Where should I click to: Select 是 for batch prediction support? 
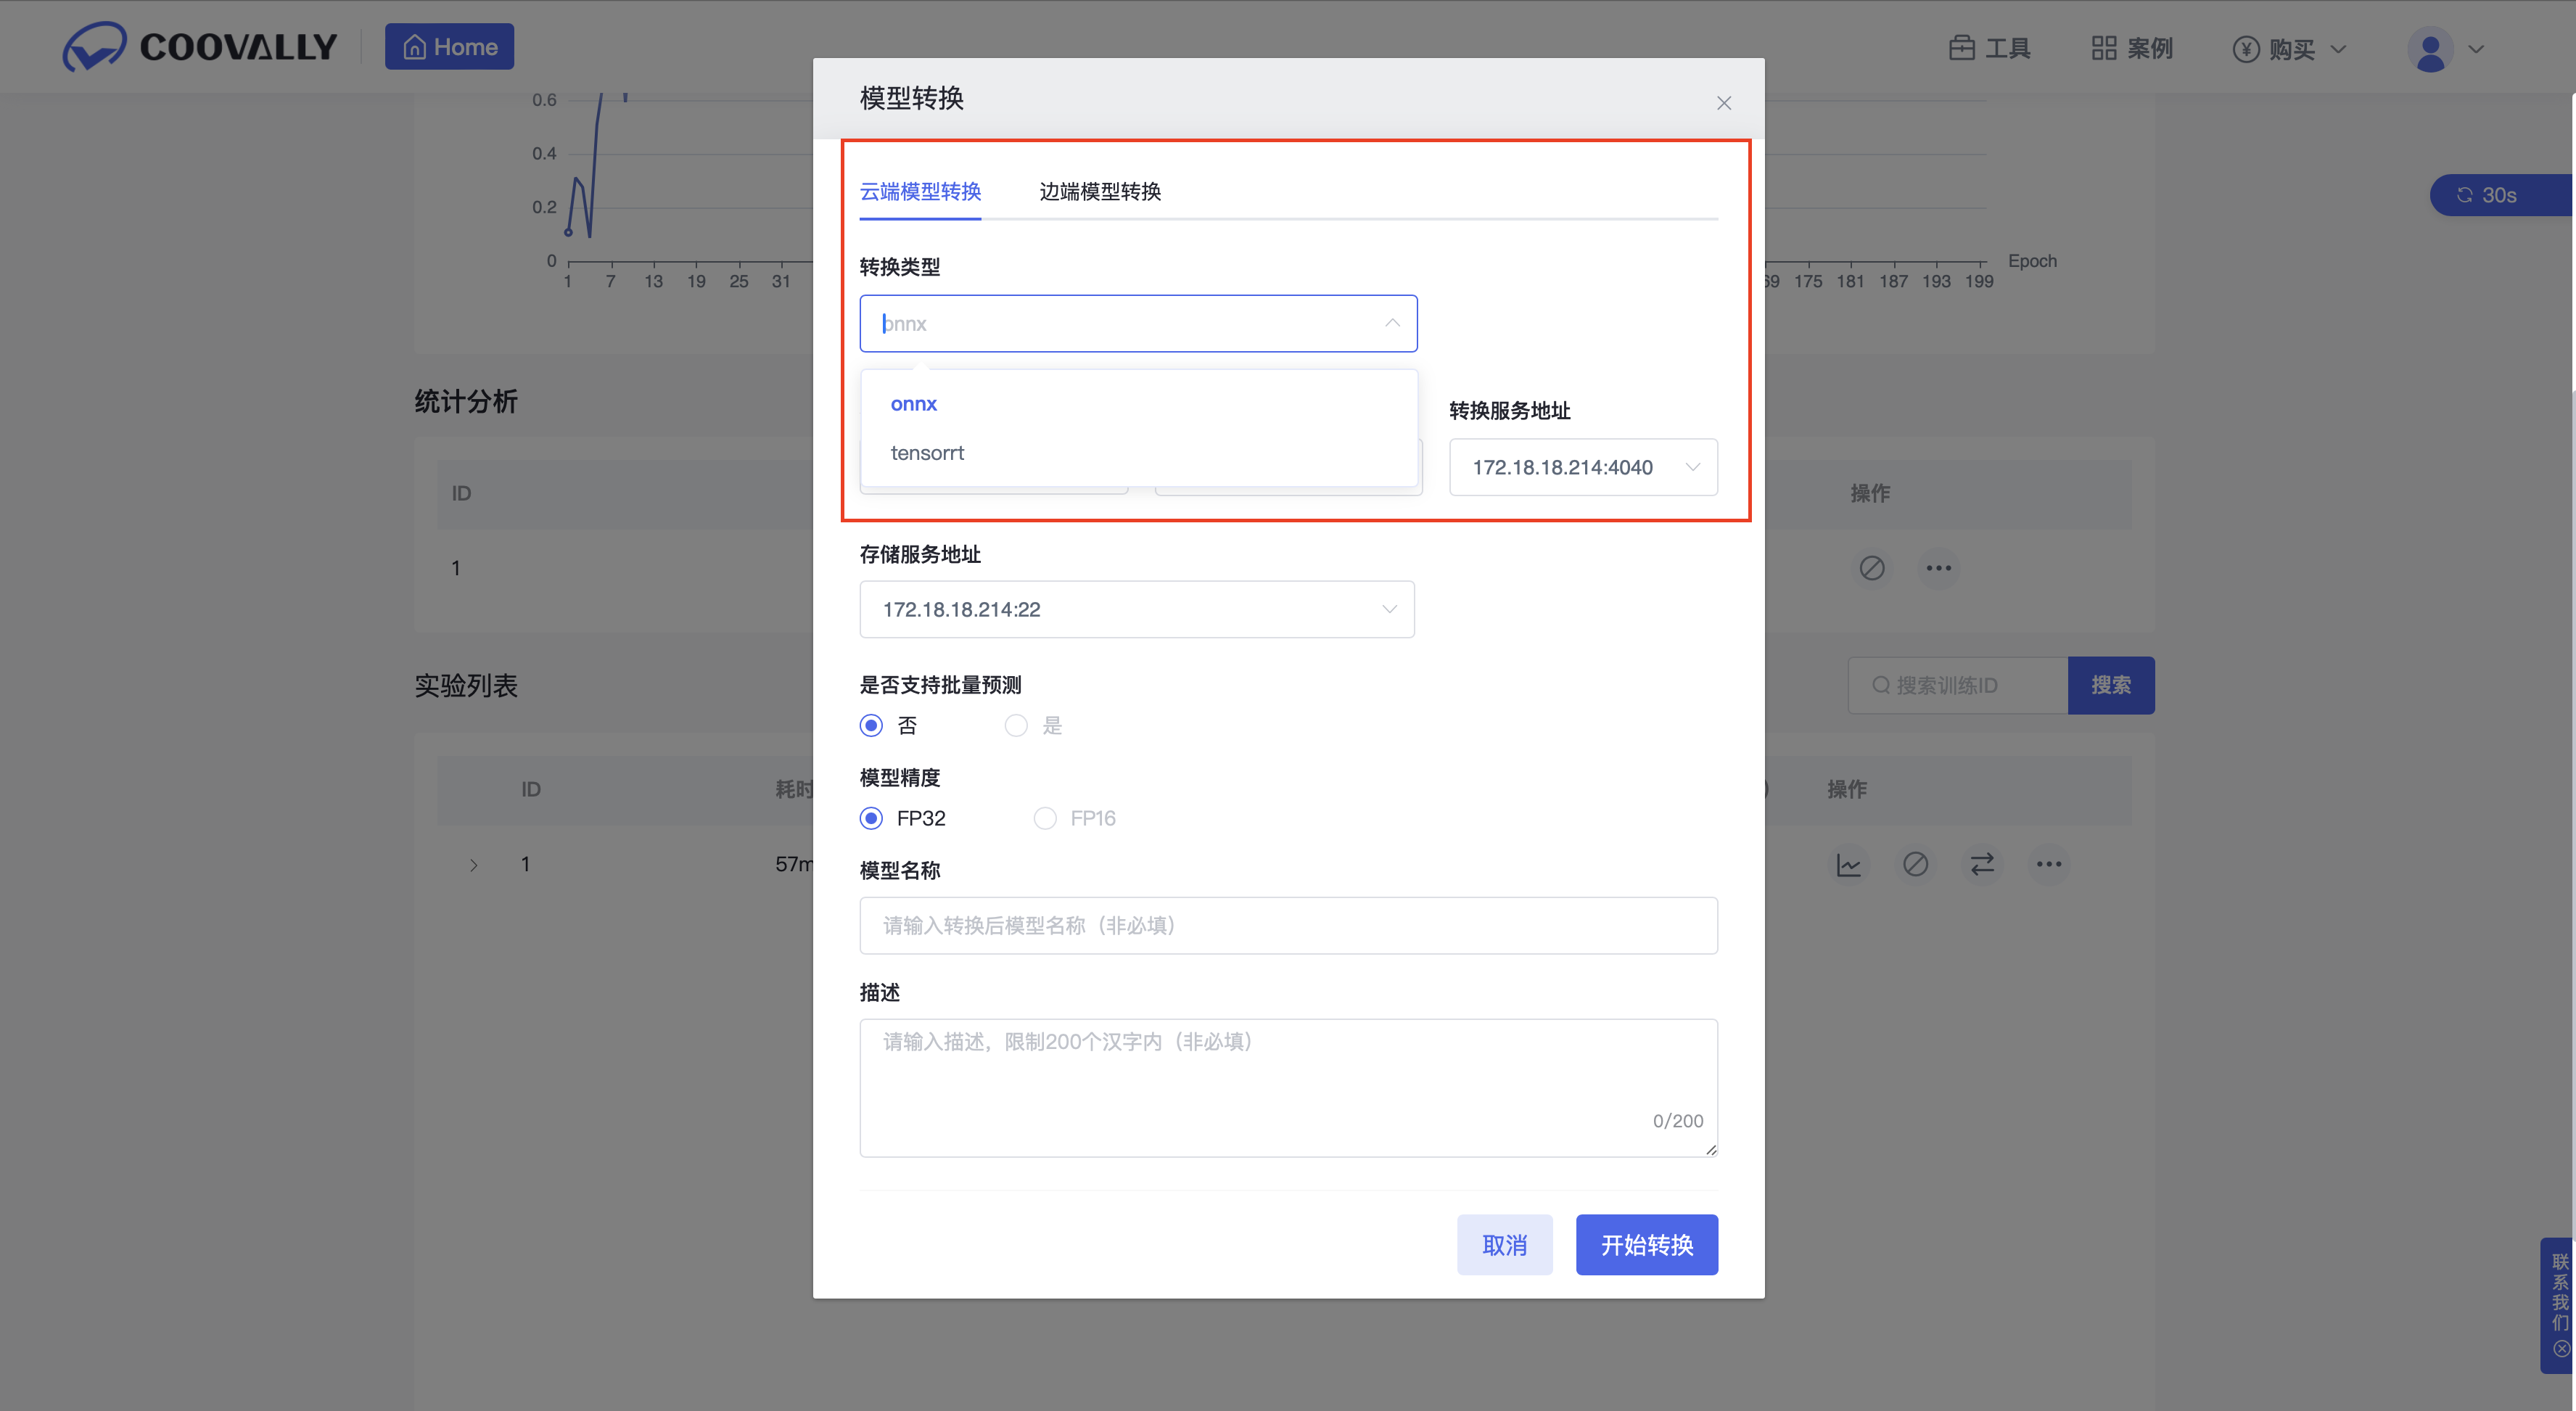[1016, 726]
